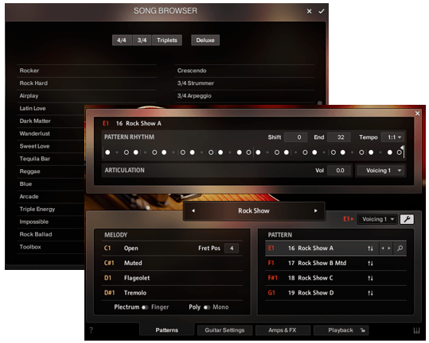Select previous pattern arrow in Rock Show A row
Viewport: 429px width, 343px height.
click(383, 249)
